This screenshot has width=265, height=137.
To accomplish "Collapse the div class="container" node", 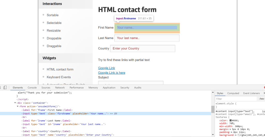I will tap(15, 103).
